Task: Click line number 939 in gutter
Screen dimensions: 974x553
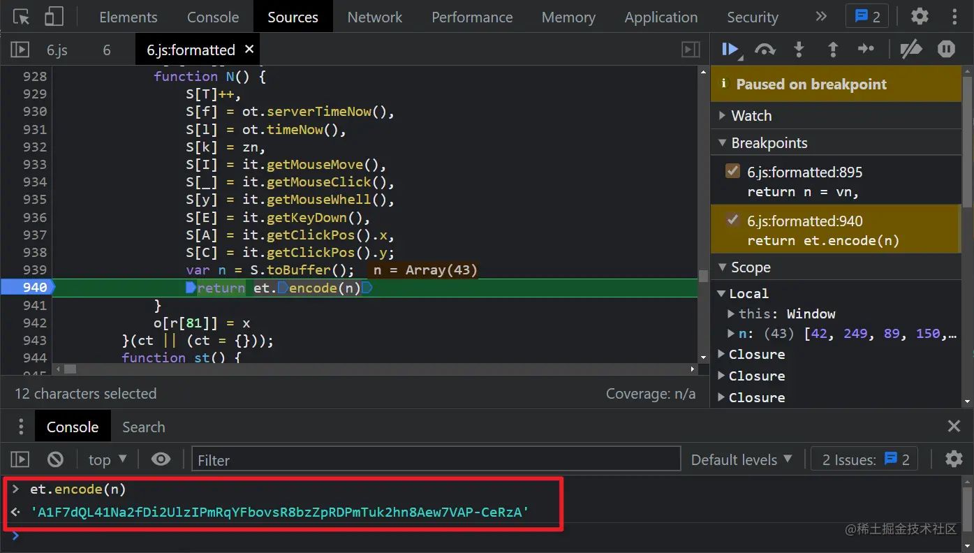Action: coord(35,270)
